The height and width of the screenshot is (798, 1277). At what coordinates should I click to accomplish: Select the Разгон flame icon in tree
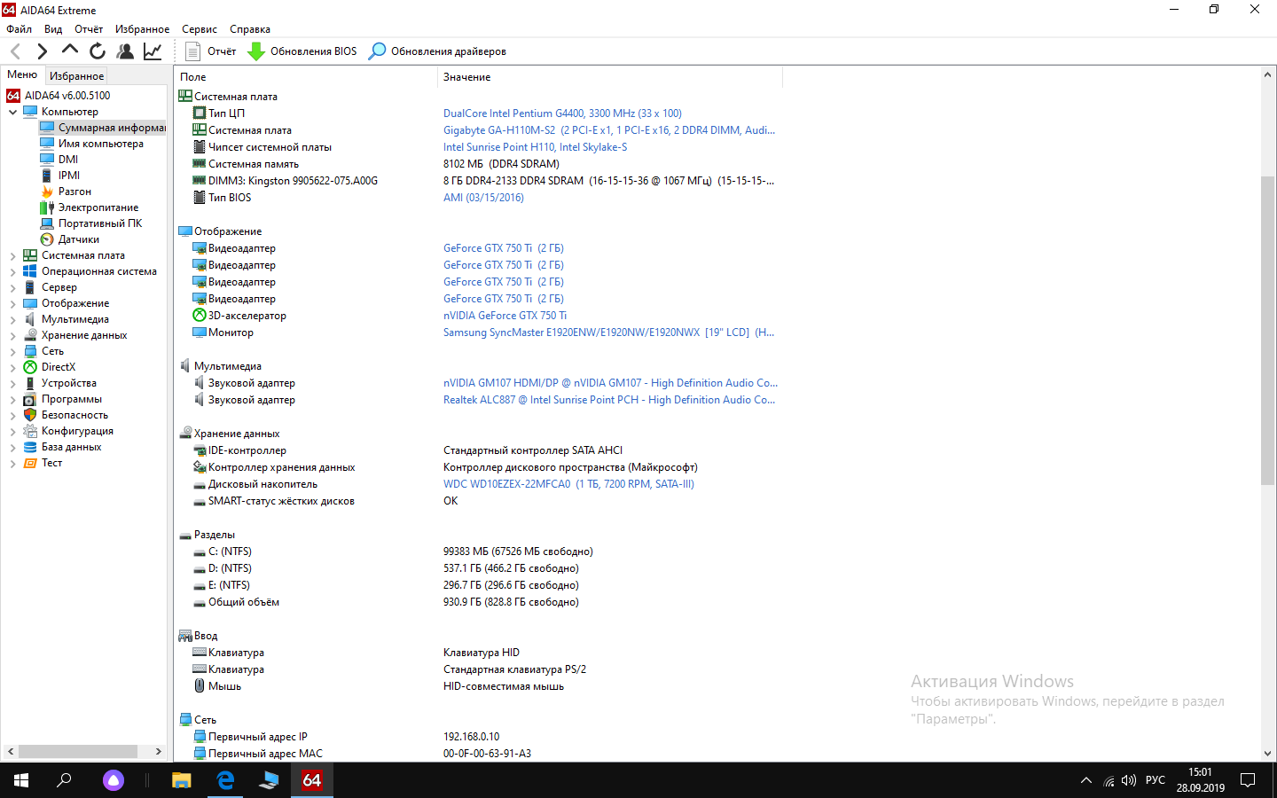47,192
